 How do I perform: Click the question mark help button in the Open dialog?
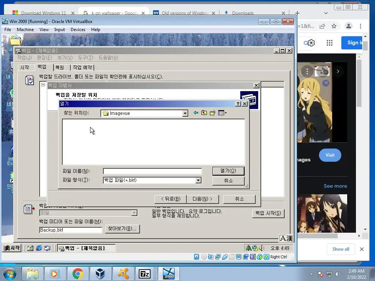tap(238, 104)
